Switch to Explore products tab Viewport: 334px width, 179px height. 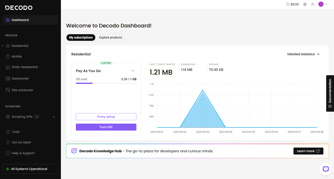click(x=110, y=37)
